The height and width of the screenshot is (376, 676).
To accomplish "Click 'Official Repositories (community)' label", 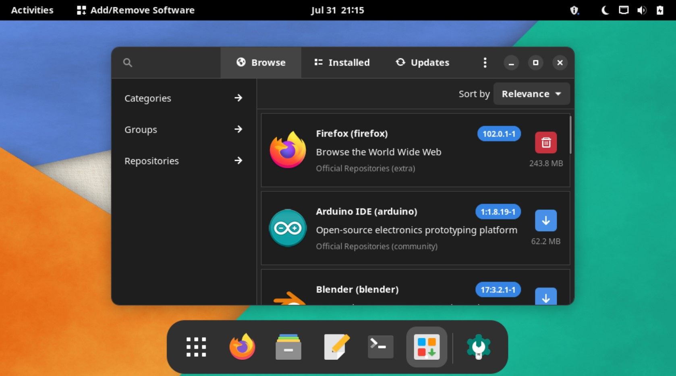I will coord(377,247).
